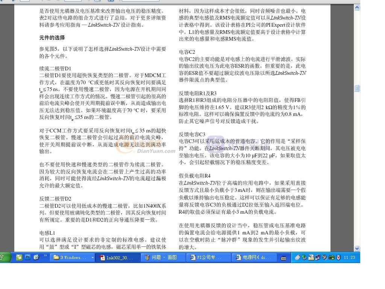Click the yellow note tray icon
The image size is (385, 289).
(x=311, y=257)
